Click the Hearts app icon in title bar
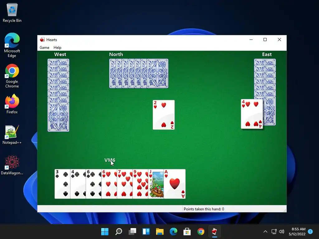Viewport: 319px width, 239px height. [42, 40]
